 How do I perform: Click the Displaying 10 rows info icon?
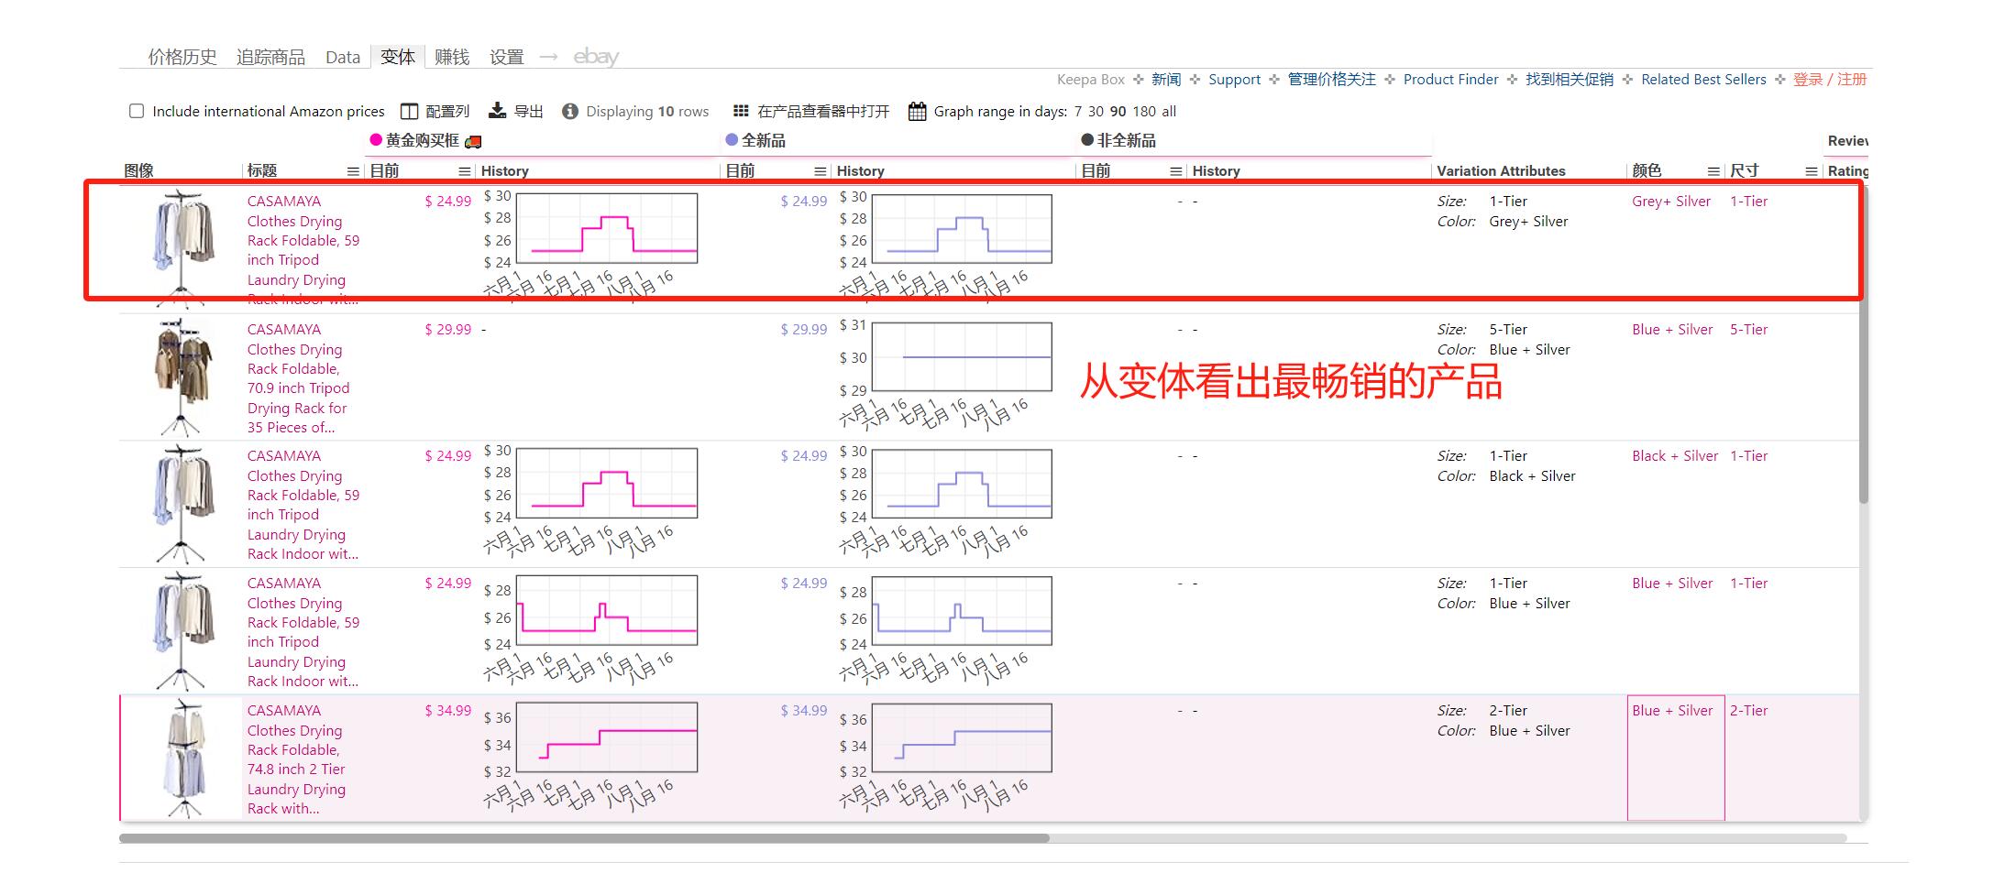coord(569,112)
